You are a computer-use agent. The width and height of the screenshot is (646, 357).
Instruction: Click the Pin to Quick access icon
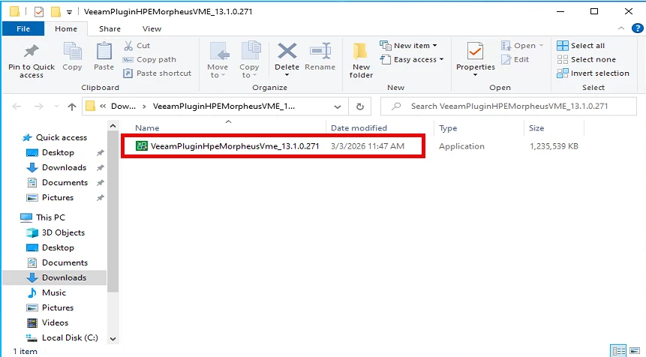click(32, 51)
